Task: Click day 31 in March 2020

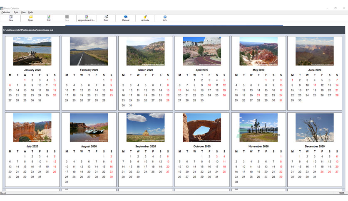Action: click(131, 105)
